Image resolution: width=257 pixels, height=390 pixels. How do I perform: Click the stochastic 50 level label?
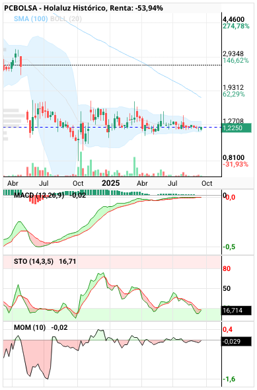pyautogui.click(x=227, y=288)
